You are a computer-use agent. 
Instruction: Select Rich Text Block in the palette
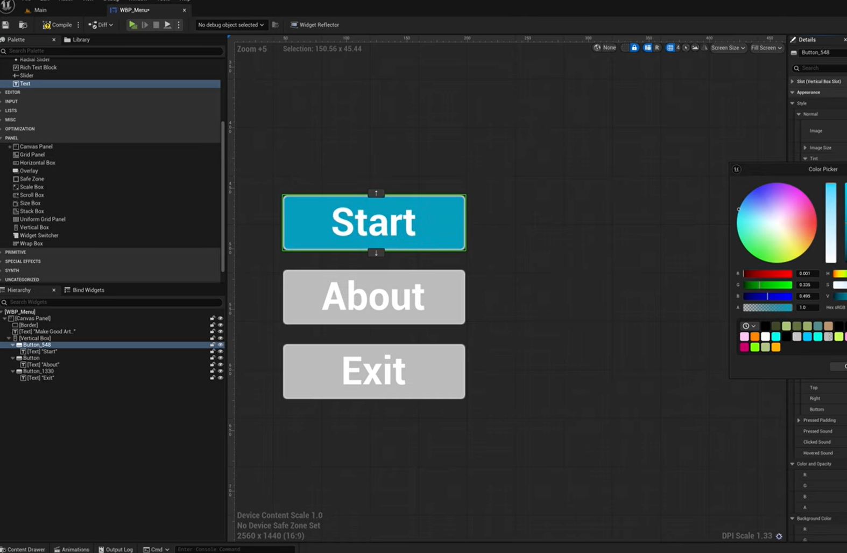click(38, 67)
